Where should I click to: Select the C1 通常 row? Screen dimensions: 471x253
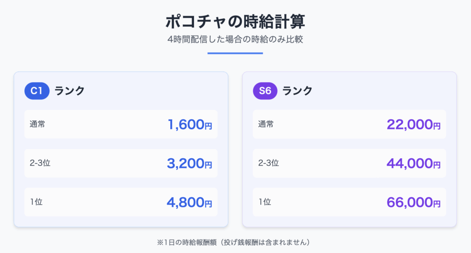pyautogui.click(x=121, y=124)
